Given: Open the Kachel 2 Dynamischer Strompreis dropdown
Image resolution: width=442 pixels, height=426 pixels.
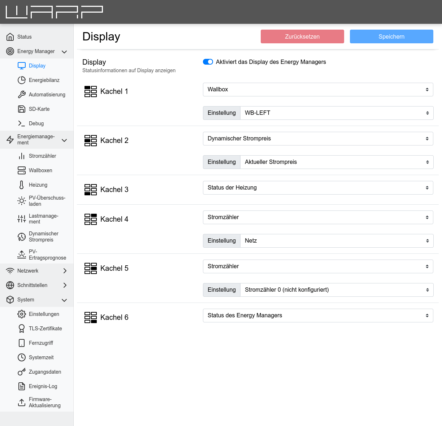Looking at the screenshot, I should tap(318, 138).
